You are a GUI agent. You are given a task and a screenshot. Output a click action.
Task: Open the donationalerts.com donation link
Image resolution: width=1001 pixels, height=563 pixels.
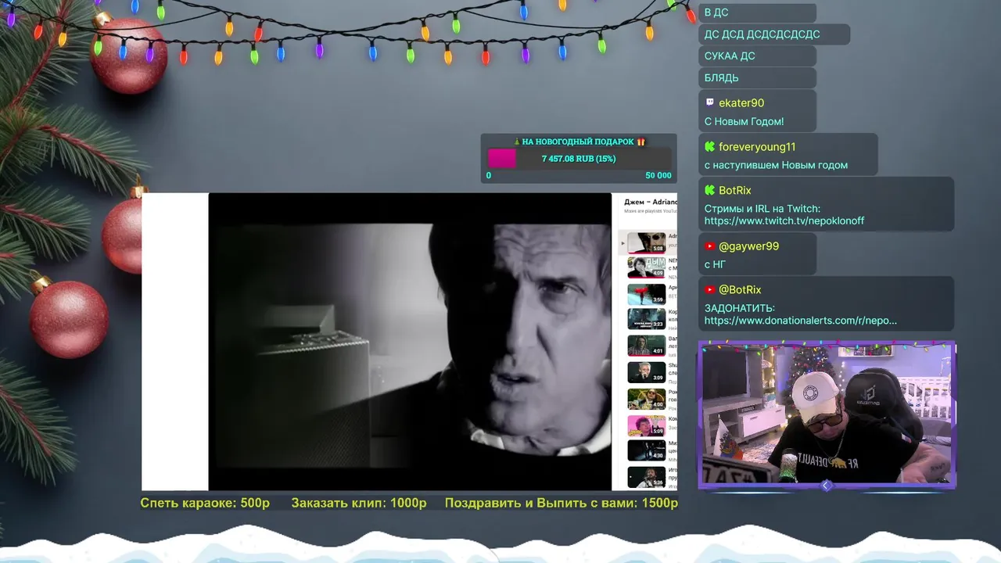click(801, 321)
